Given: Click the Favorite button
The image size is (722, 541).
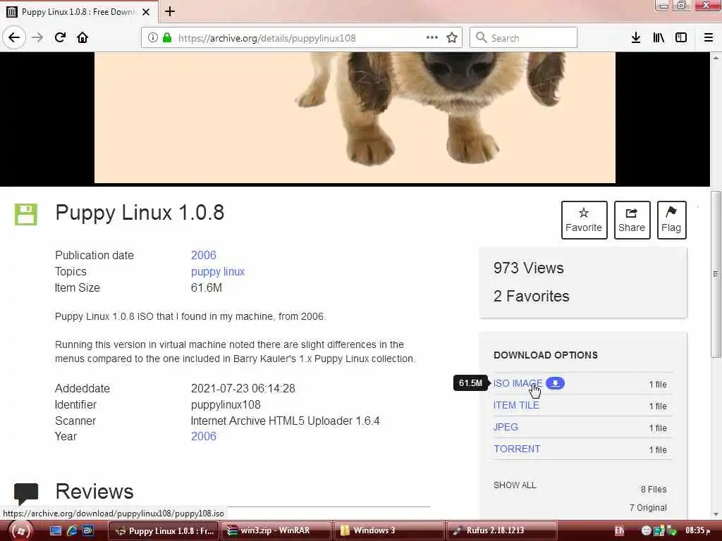Looking at the screenshot, I should (x=584, y=220).
